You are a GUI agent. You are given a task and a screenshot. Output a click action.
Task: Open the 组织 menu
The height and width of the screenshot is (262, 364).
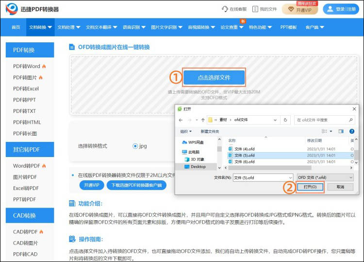coord(186,131)
